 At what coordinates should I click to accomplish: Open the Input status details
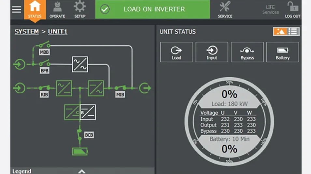tap(212, 52)
